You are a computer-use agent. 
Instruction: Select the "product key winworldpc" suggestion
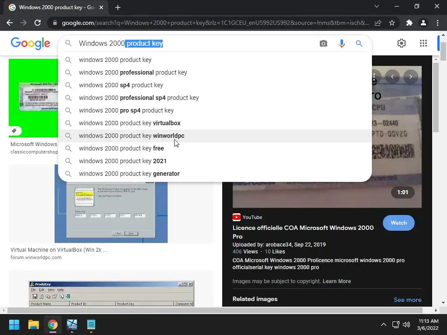coord(215,136)
